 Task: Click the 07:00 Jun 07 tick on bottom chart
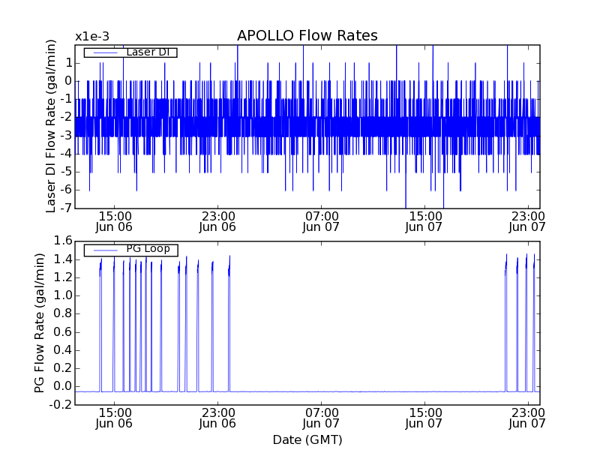[x=321, y=417]
